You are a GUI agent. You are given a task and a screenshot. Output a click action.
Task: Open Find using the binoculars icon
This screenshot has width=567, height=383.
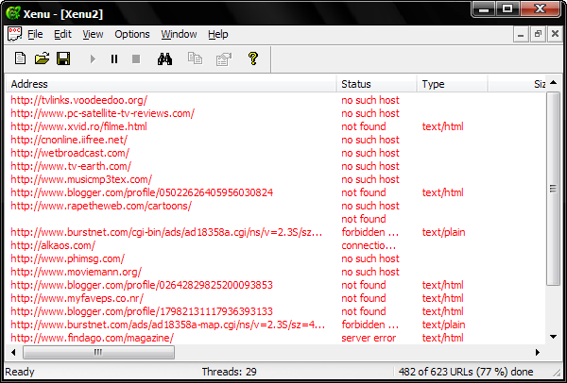click(x=164, y=58)
